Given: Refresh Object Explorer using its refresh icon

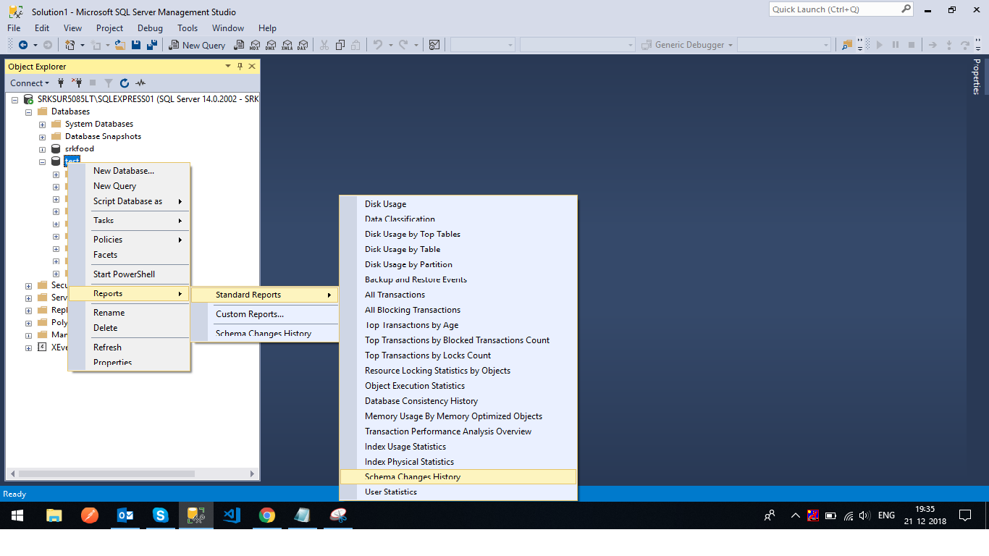Looking at the screenshot, I should [x=124, y=83].
